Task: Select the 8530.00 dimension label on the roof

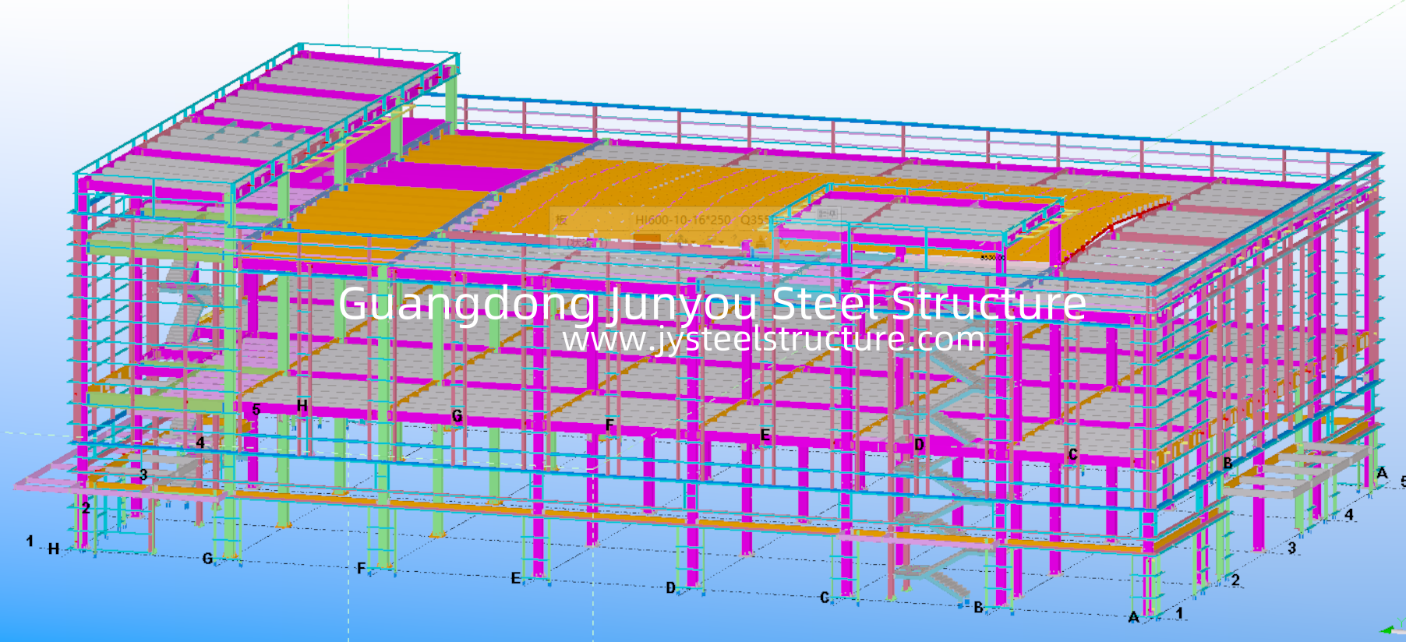Action: (991, 257)
